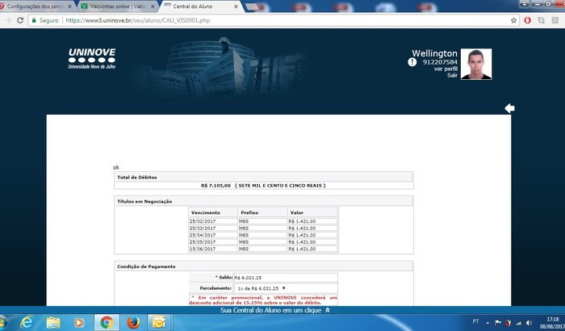Open Windows Media Player in taskbar
565x331 pixels.
[x=78, y=322]
